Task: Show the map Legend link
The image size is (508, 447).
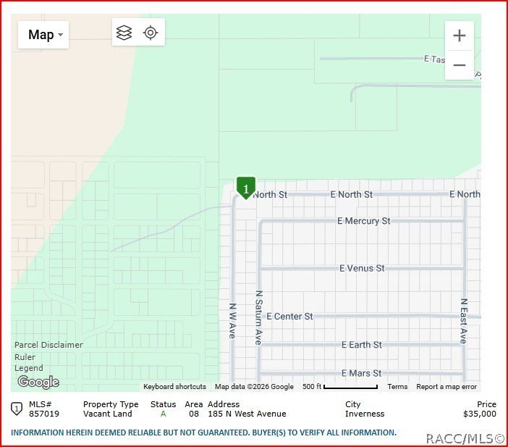Action: [x=28, y=368]
